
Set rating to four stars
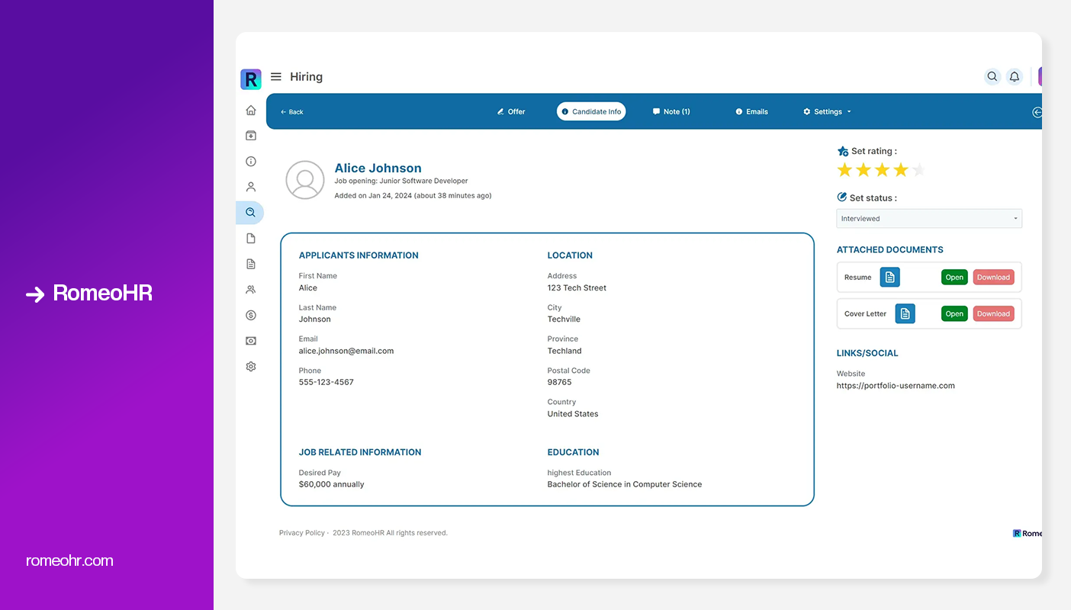[901, 170]
